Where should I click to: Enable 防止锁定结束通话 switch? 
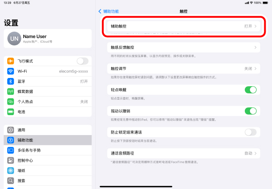(250, 132)
